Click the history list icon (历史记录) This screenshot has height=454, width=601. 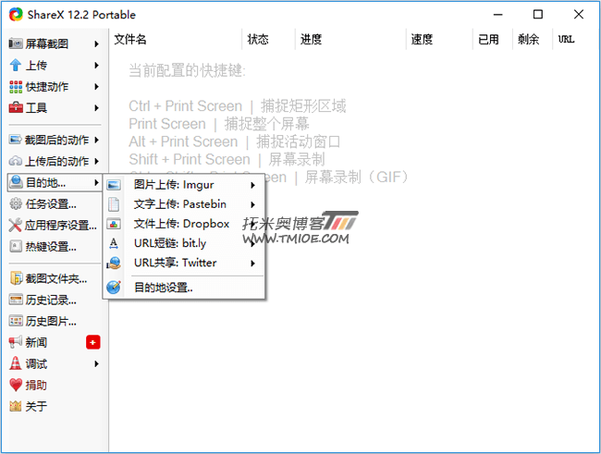click(x=16, y=300)
